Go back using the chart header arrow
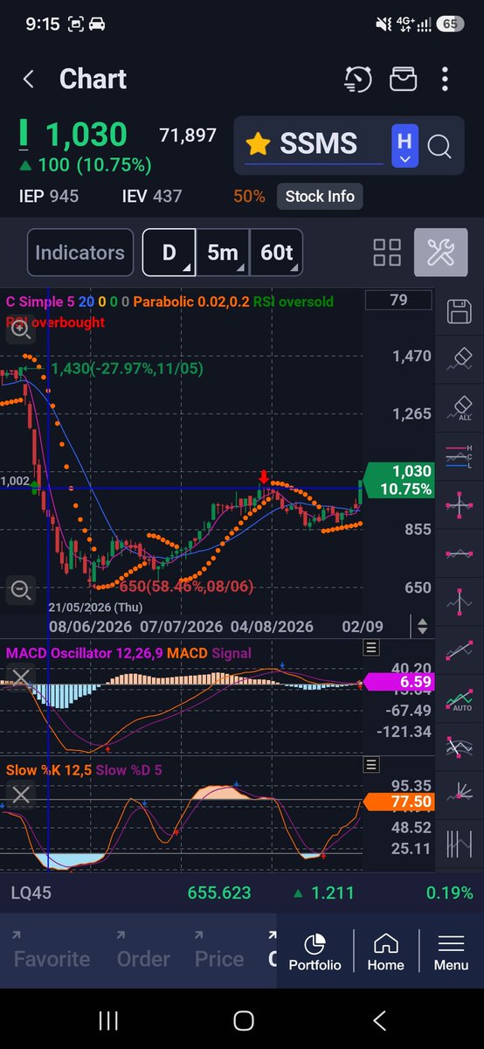 tap(29, 80)
